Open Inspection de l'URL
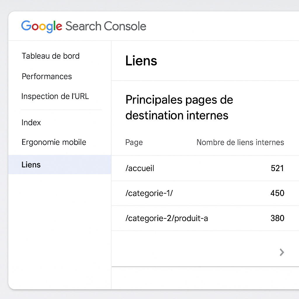 tap(55, 96)
